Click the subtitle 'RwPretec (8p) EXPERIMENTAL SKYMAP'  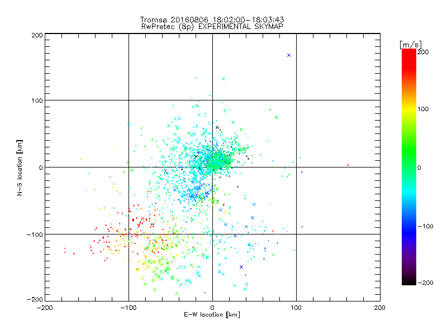pos(212,27)
